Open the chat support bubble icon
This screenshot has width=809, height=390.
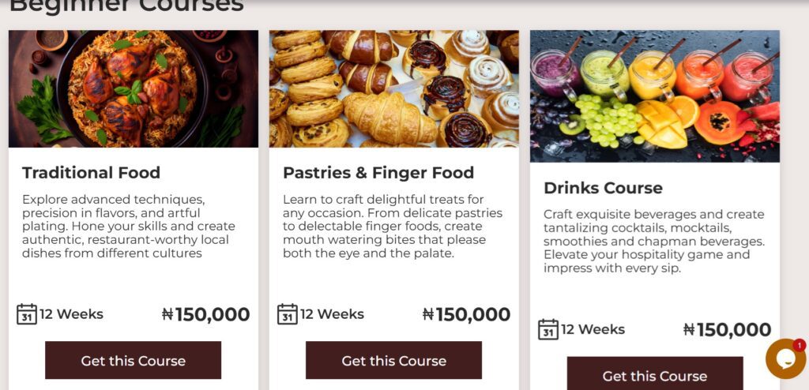coord(784,359)
